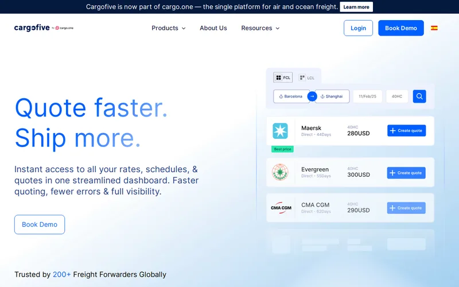
Task: Create quote for Evergreen
Action: 406,173
